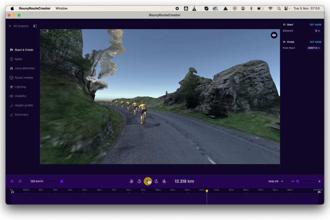The image size is (330, 220).
Task: Open the 540p HD quality dropdown
Action: (276, 181)
